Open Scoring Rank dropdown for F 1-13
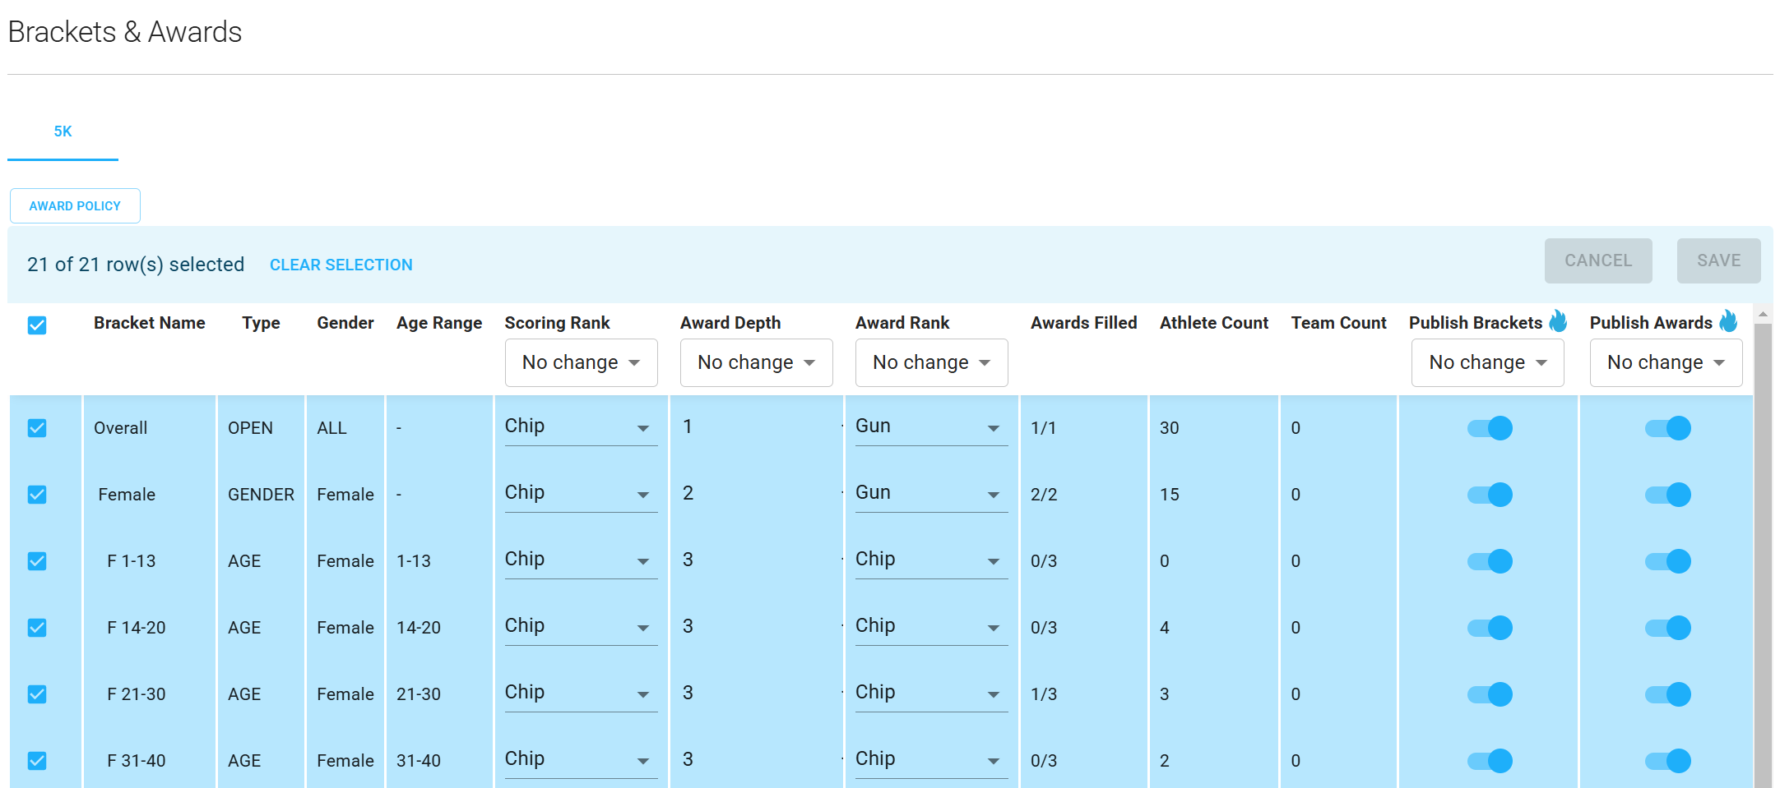 pos(582,560)
